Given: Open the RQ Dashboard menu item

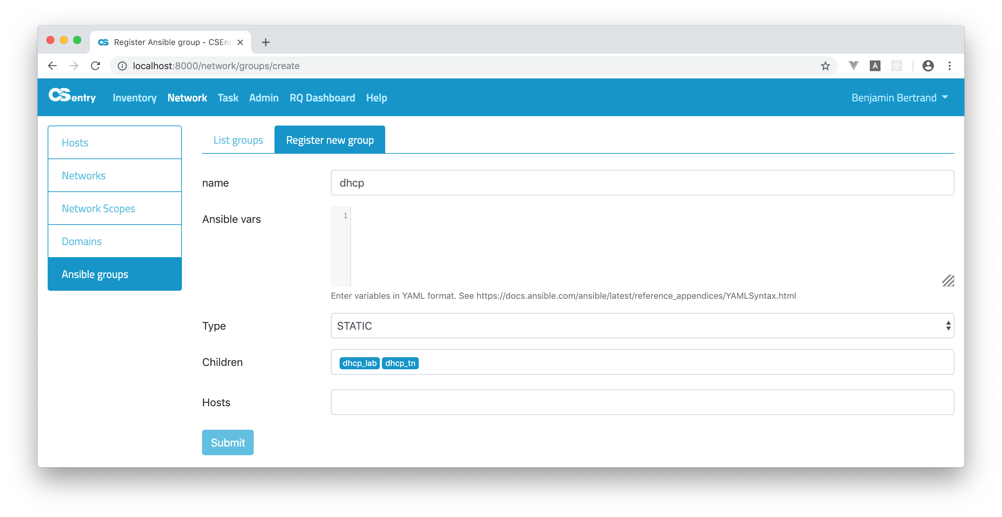Looking at the screenshot, I should [322, 98].
